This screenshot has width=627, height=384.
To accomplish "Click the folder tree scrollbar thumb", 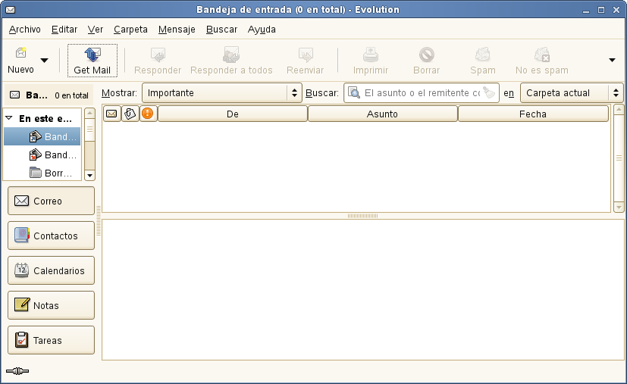I will tap(90, 130).
